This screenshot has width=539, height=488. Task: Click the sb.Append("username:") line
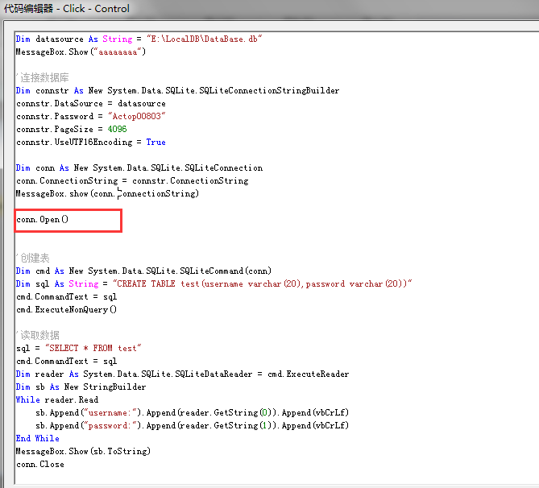[193, 413]
